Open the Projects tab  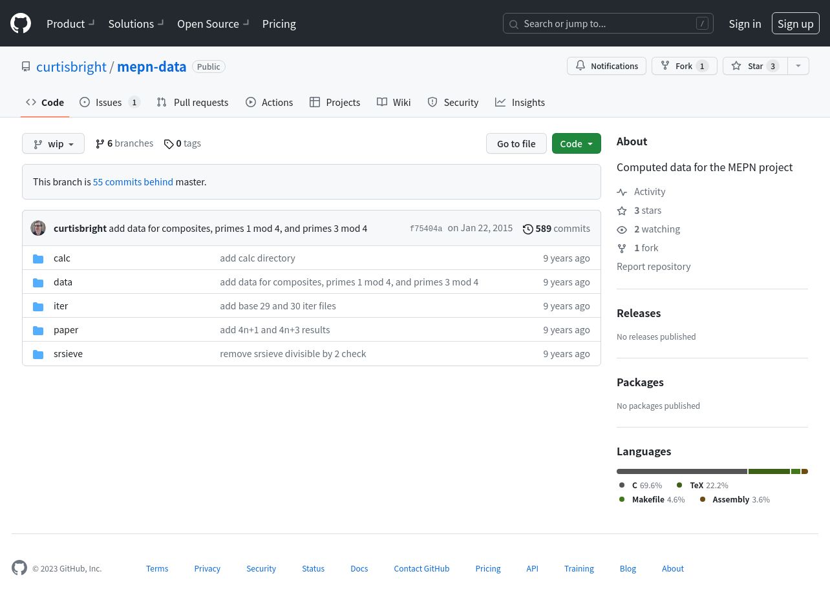click(335, 102)
